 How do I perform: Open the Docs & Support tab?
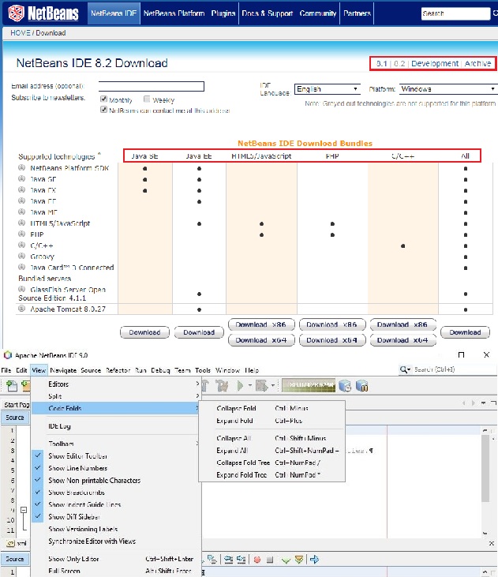(268, 13)
